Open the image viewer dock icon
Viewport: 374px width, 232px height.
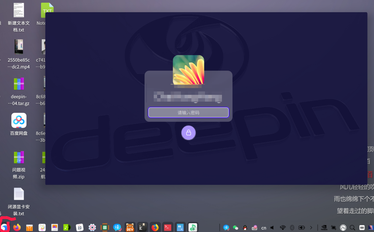pyautogui.click(x=55, y=228)
